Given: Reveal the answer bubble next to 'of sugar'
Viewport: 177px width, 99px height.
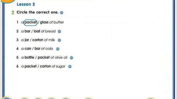Looking at the screenshot, I should (70, 67).
